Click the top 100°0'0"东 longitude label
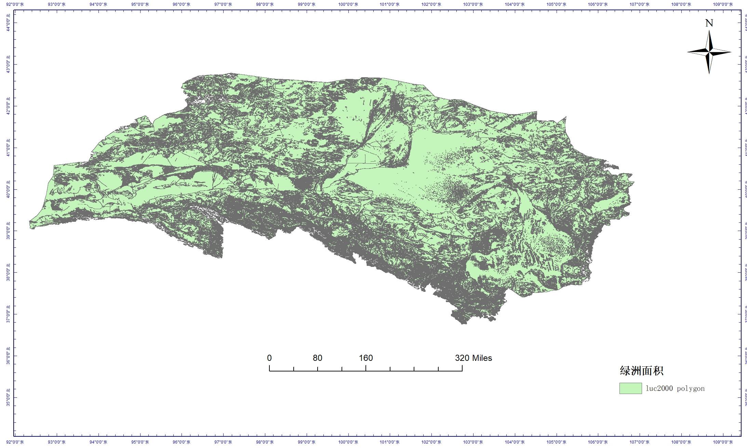 [x=348, y=4]
